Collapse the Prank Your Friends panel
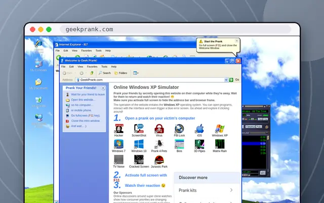The height and width of the screenshot is (203, 324). click(103, 88)
